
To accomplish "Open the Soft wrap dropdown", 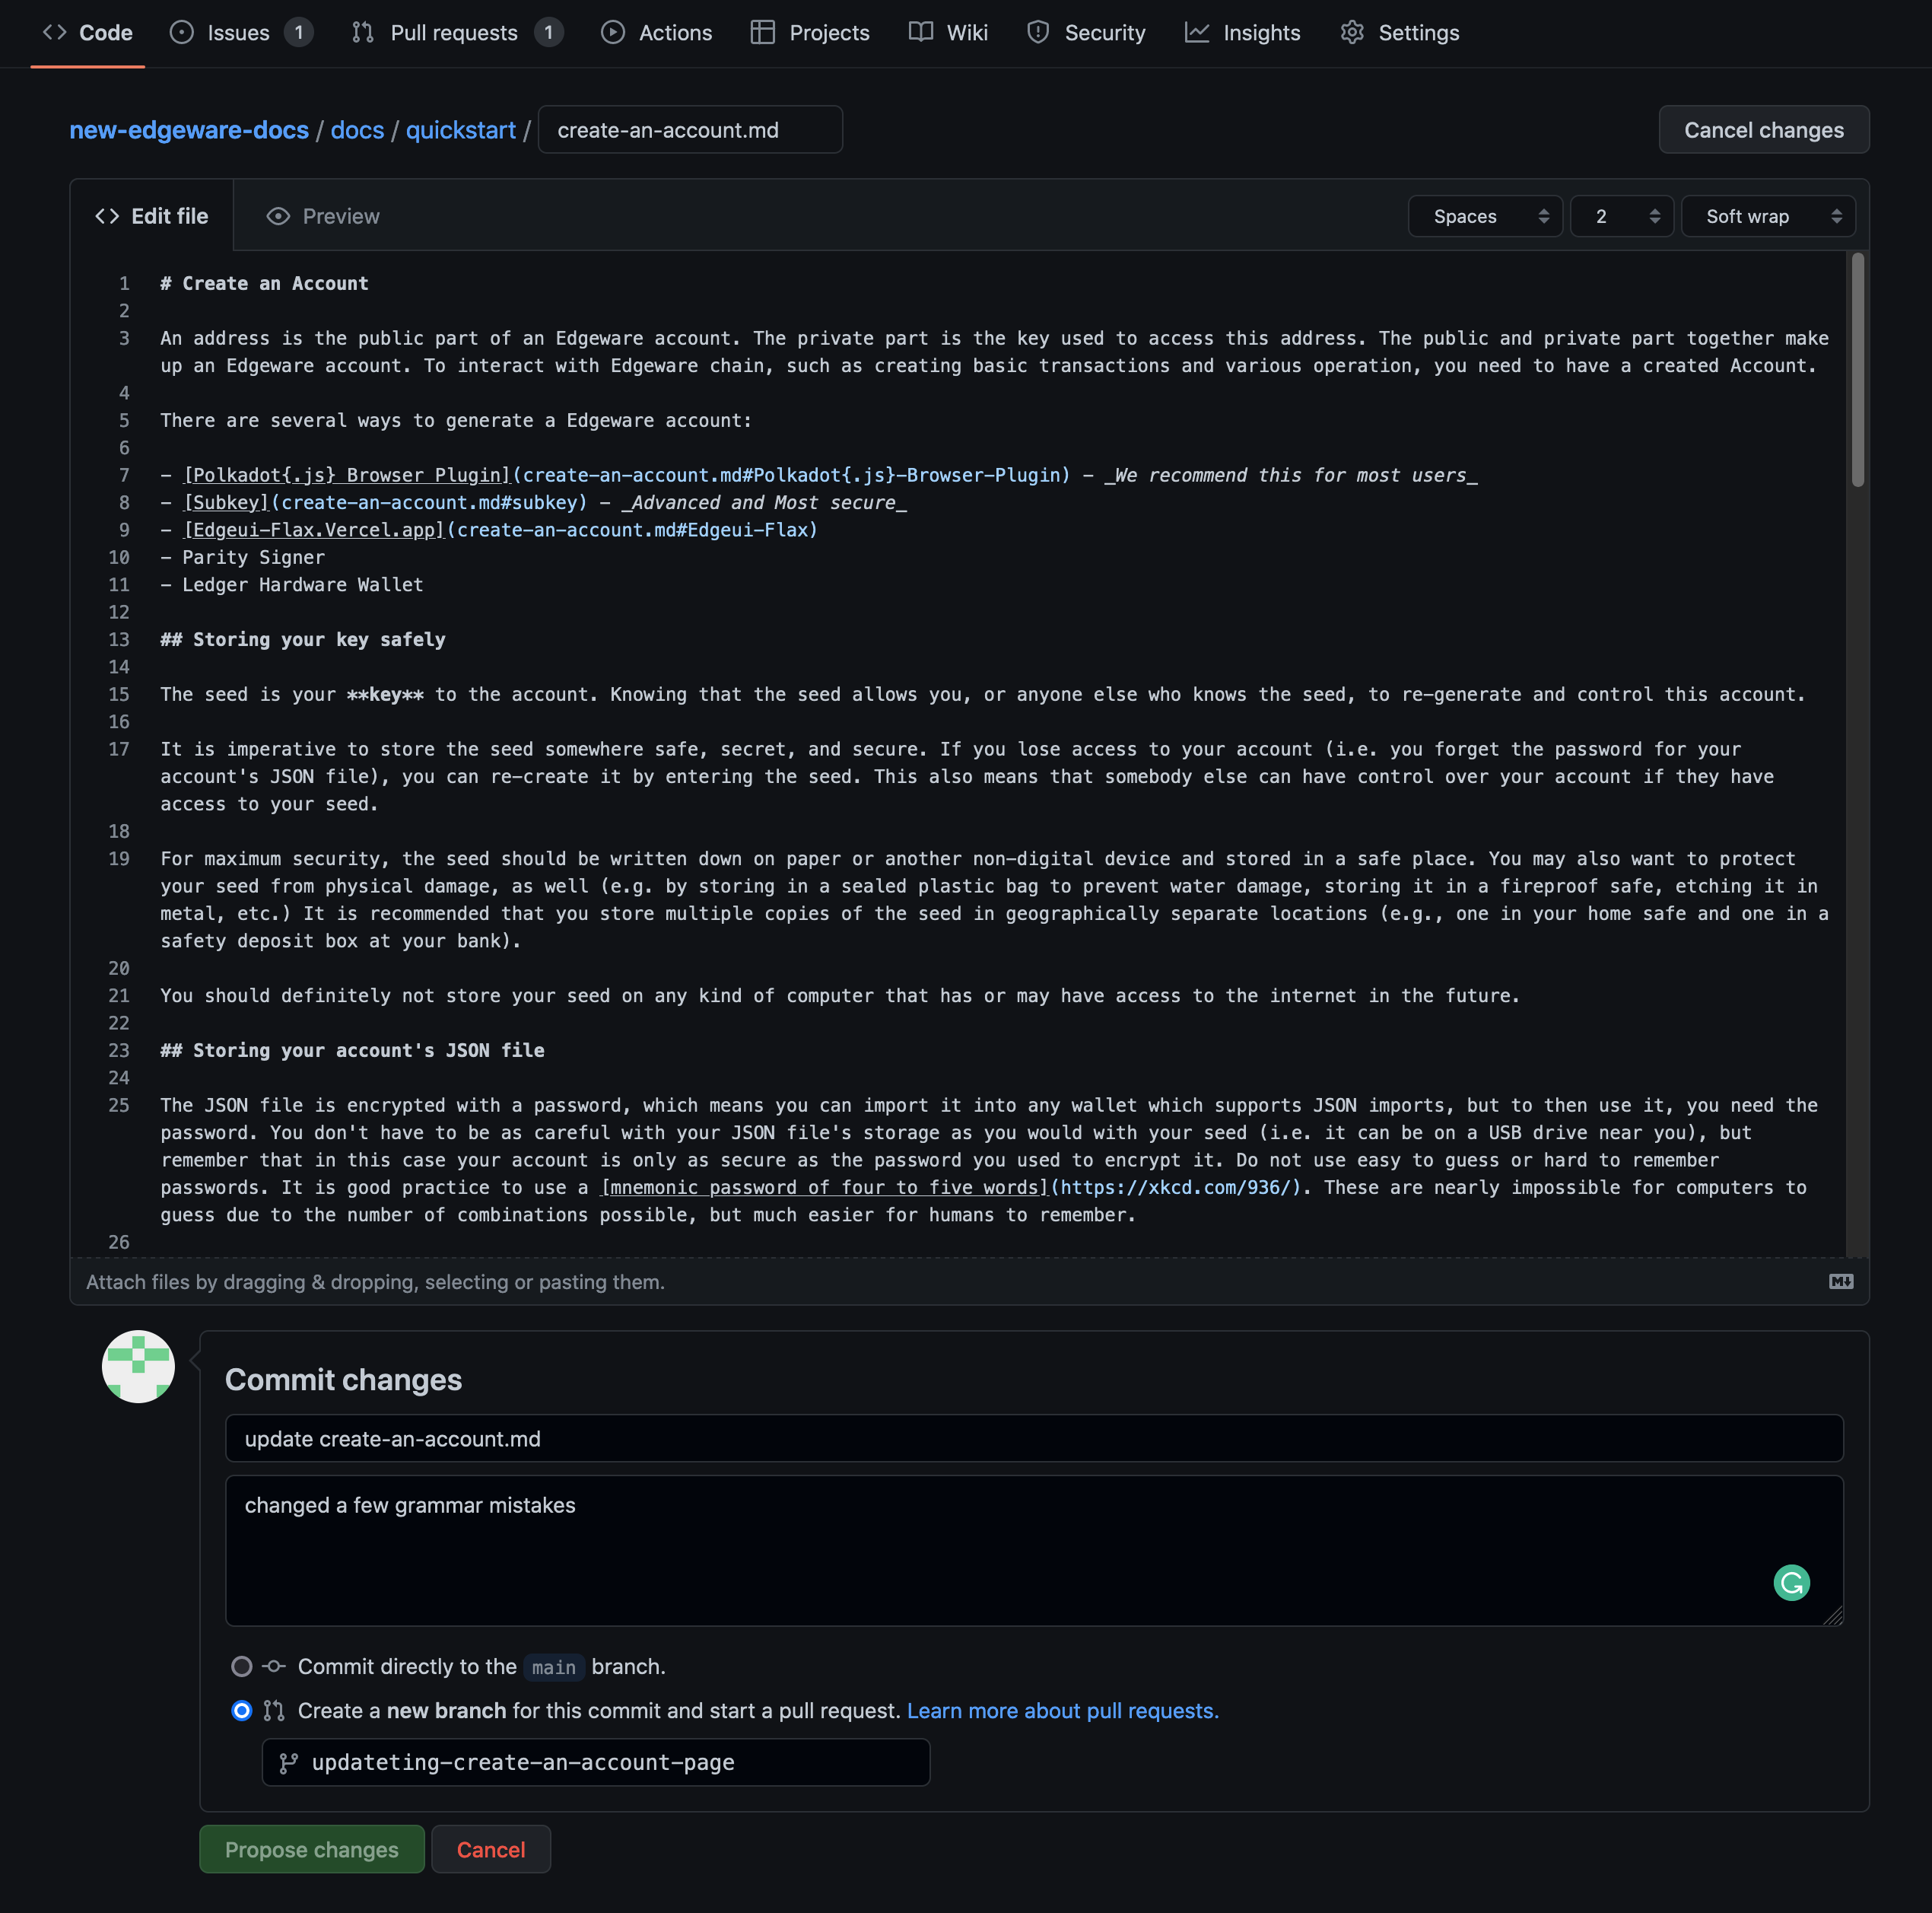I will (x=1767, y=216).
